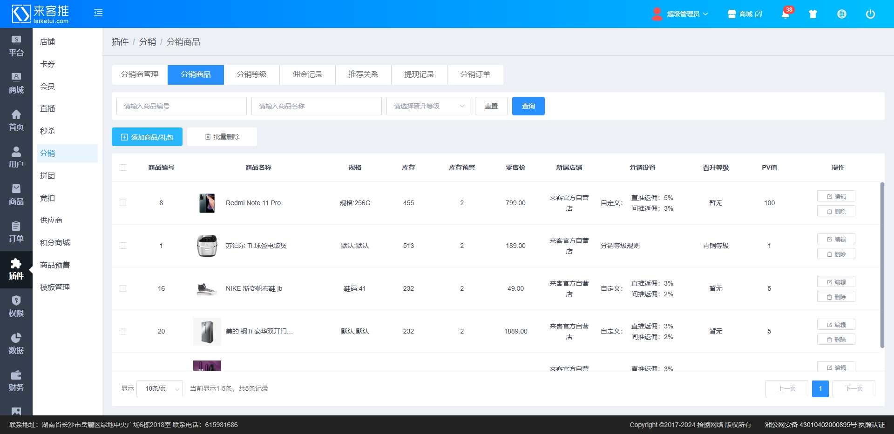Expand the 请选择晋升等级 dropdown
This screenshot has width=894, height=434.
pos(428,106)
